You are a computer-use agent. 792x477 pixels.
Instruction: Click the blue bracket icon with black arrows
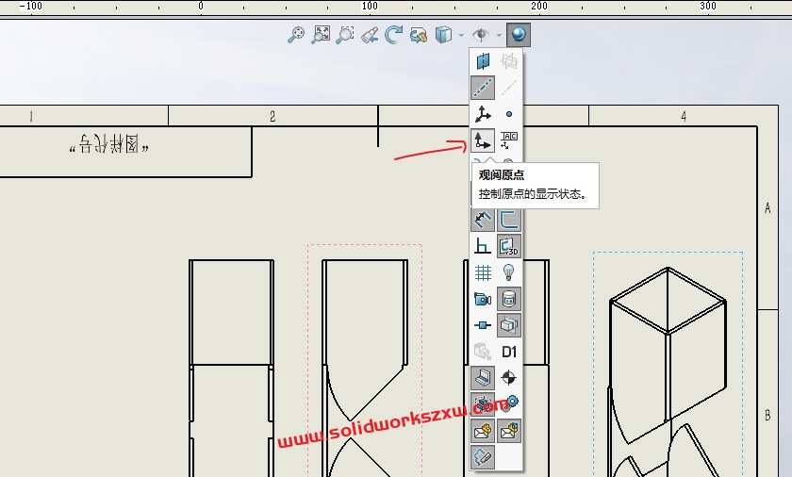483,220
